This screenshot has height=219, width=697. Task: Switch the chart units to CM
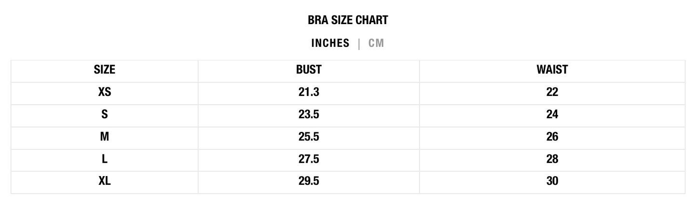[376, 43]
